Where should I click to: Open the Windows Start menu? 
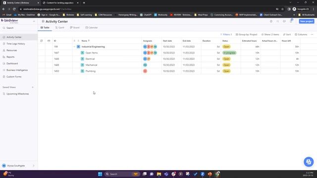point(100,174)
